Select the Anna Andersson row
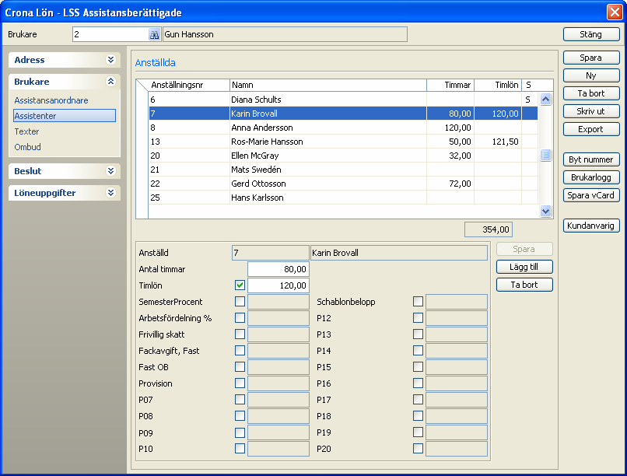627x476 pixels. [x=343, y=128]
